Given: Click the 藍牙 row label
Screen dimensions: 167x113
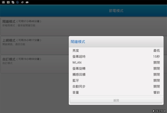Looking at the screenshot, I should click(x=76, y=80).
